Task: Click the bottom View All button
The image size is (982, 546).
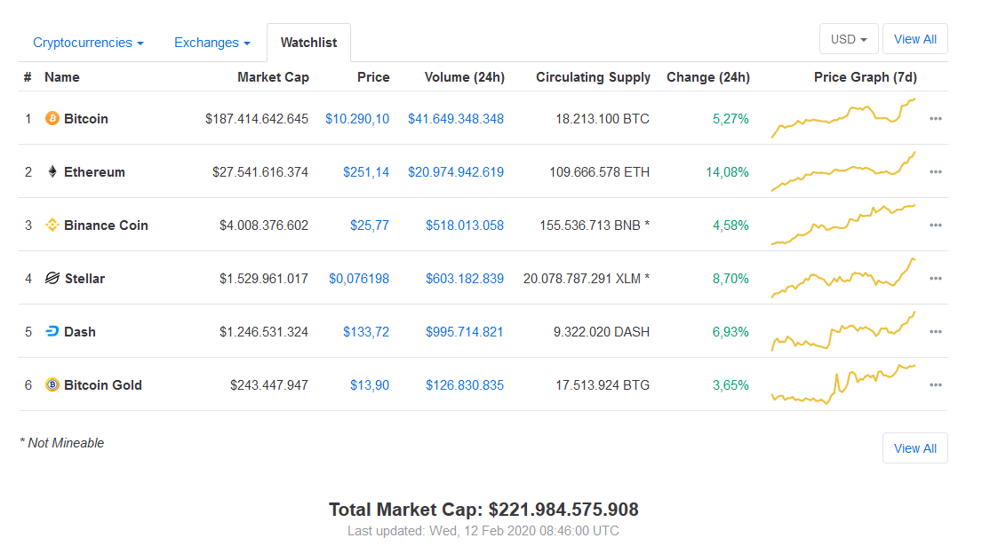Action: click(x=915, y=448)
